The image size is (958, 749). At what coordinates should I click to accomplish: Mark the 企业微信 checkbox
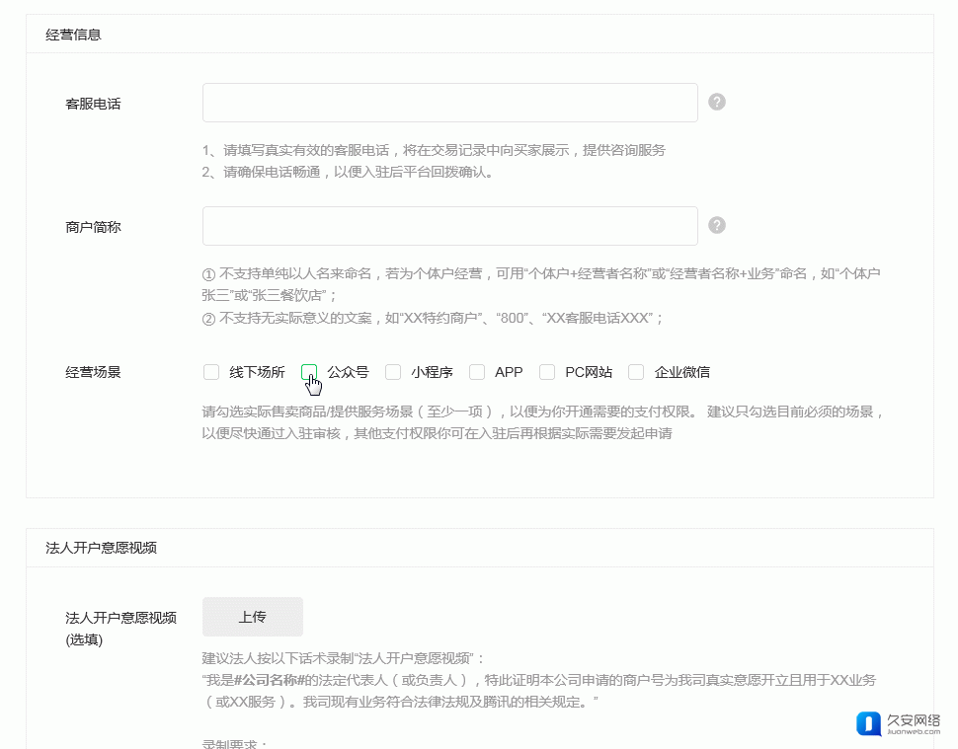[x=636, y=372]
